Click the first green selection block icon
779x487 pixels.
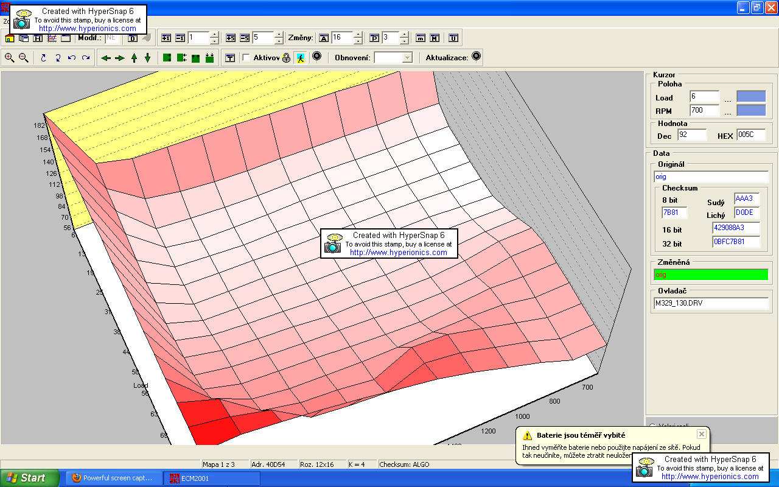(x=167, y=58)
